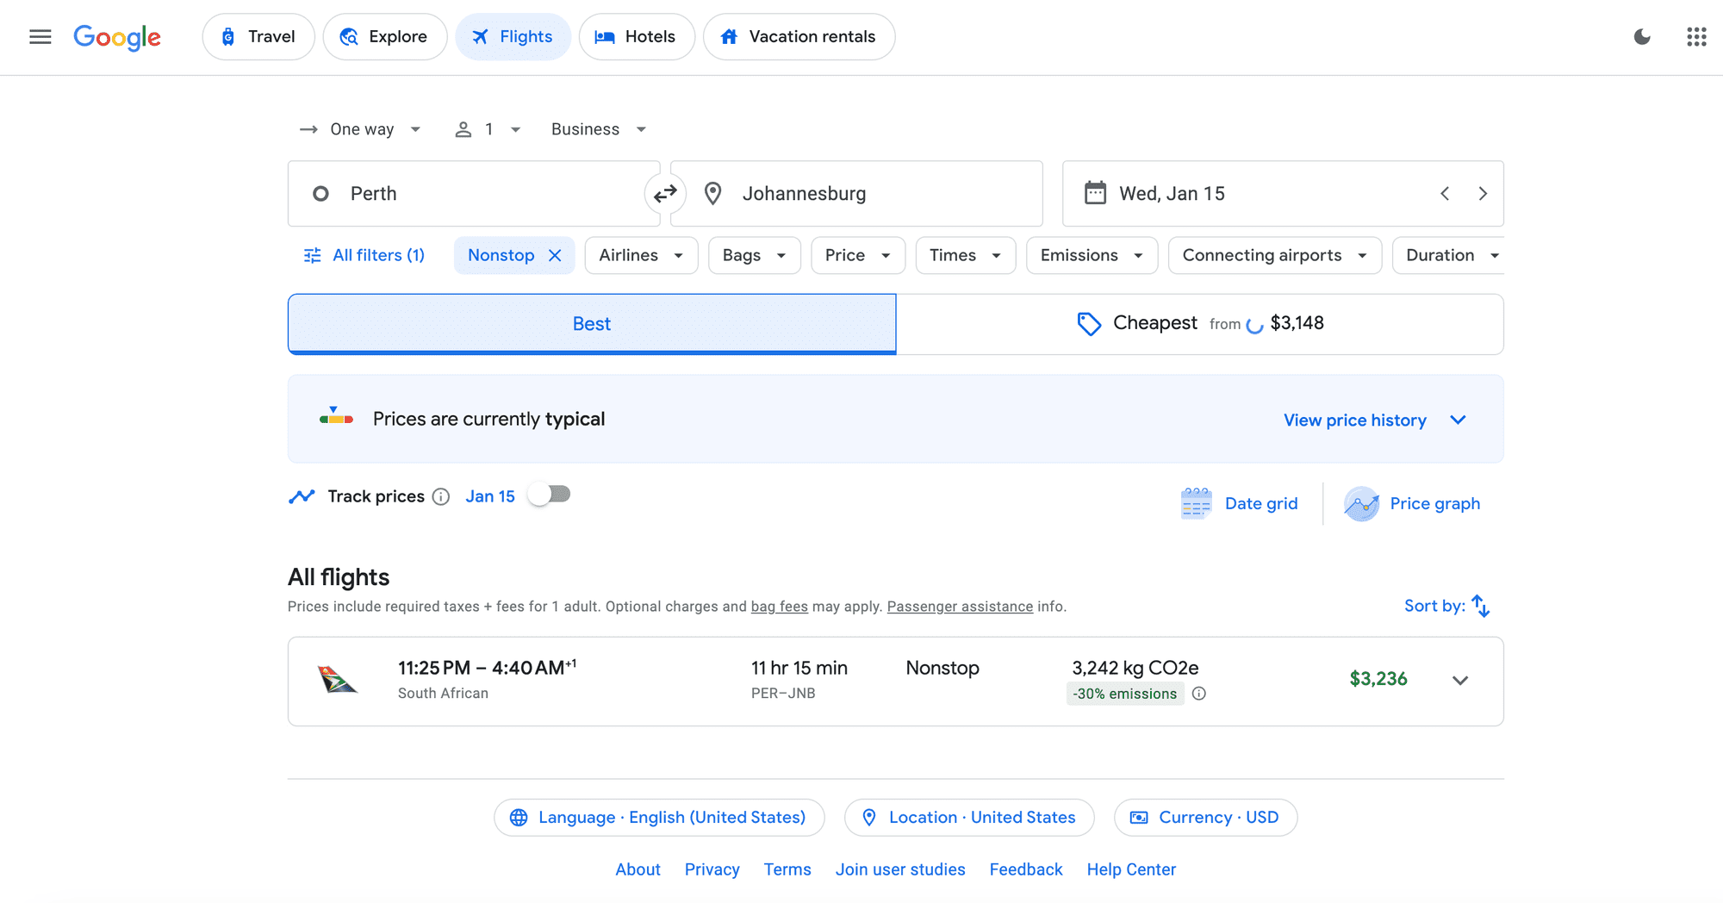
Task: Click the Price graph chart icon
Action: pyautogui.click(x=1361, y=503)
